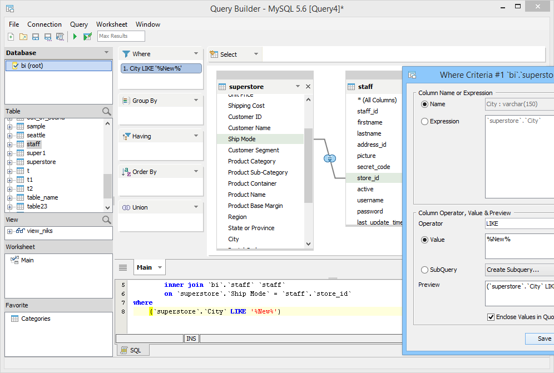Screen dimensions: 554x373
Task: Click the Union panel icon
Action: 126,208
